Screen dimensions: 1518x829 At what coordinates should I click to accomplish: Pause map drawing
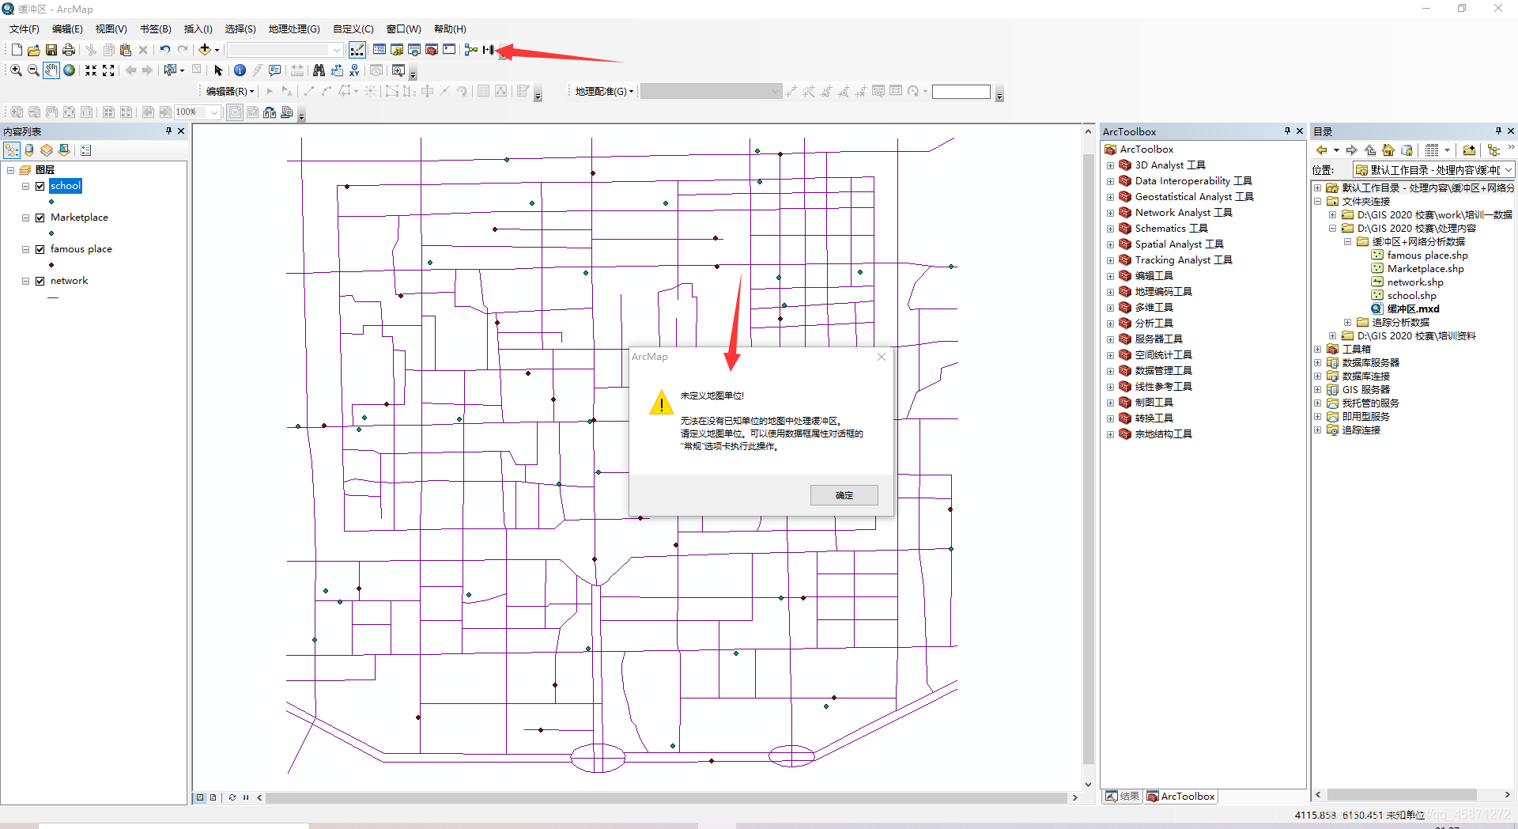point(246,797)
